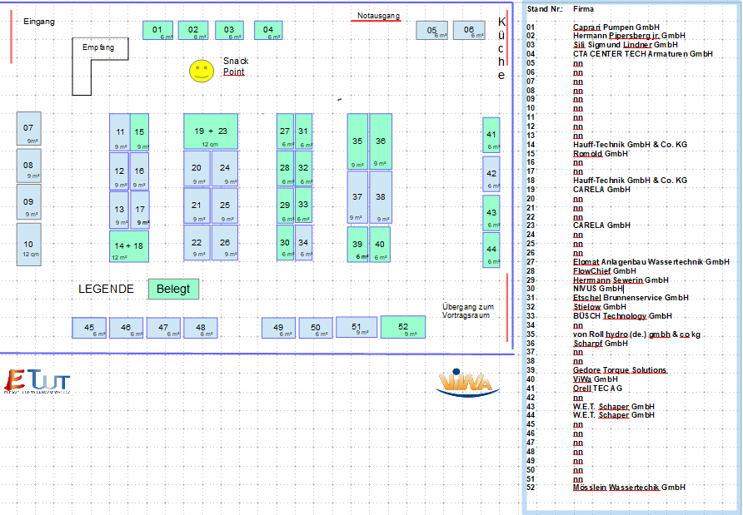Select booth 39 green shape
The height and width of the screenshot is (515, 743).
tap(357, 245)
